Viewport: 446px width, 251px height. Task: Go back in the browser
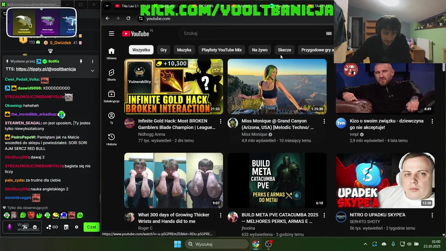107,18
